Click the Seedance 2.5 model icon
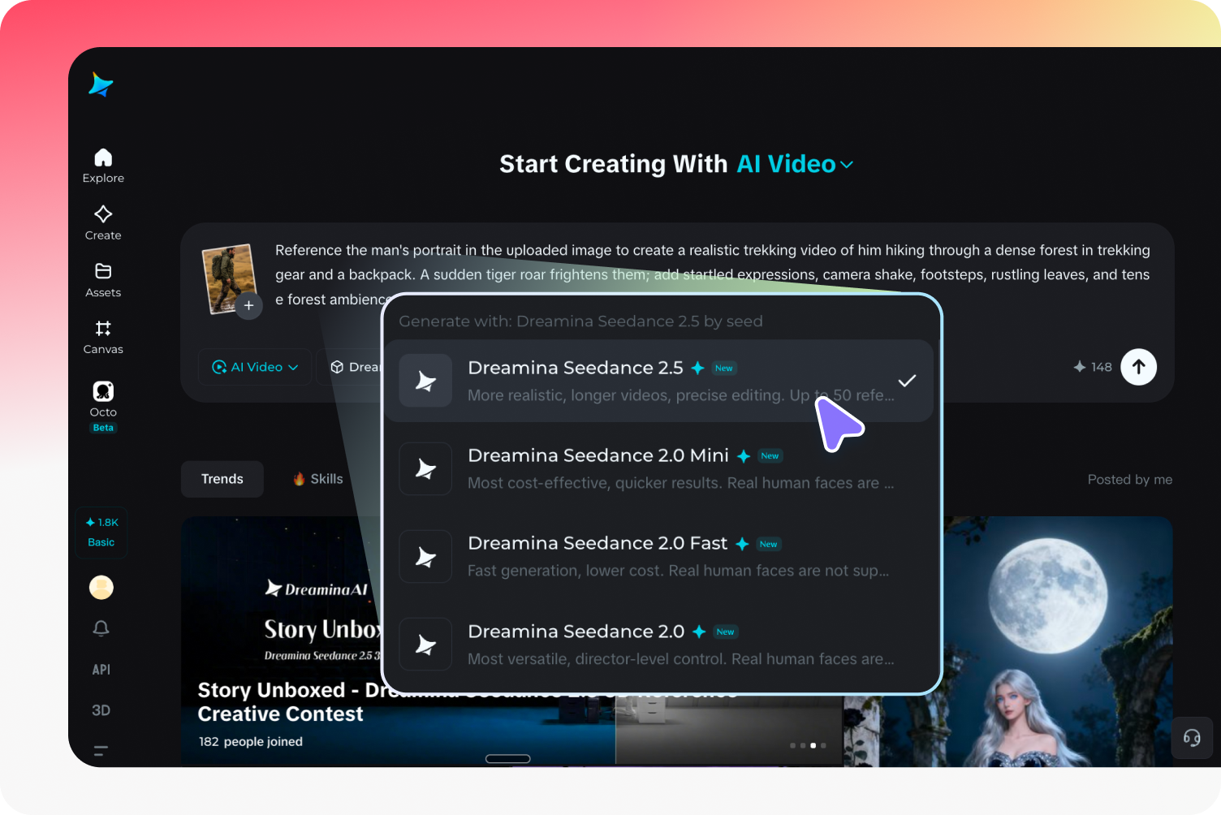The image size is (1221, 815). [425, 381]
